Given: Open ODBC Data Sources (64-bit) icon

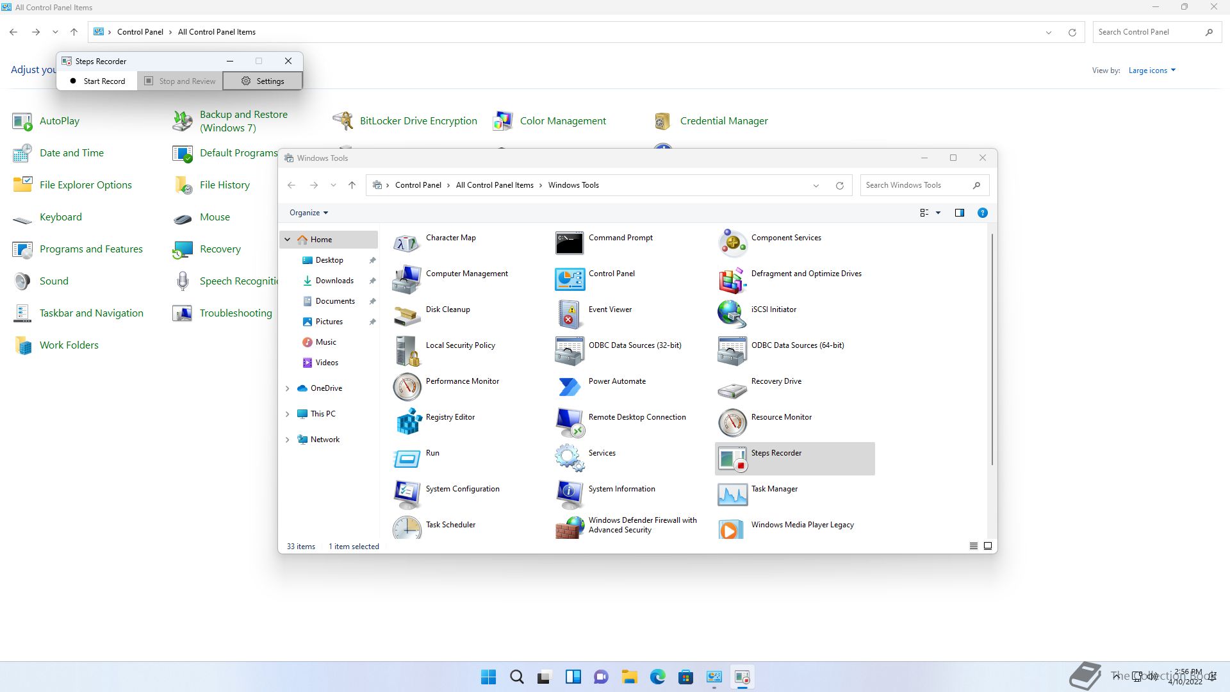Looking at the screenshot, I should (x=732, y=351).
